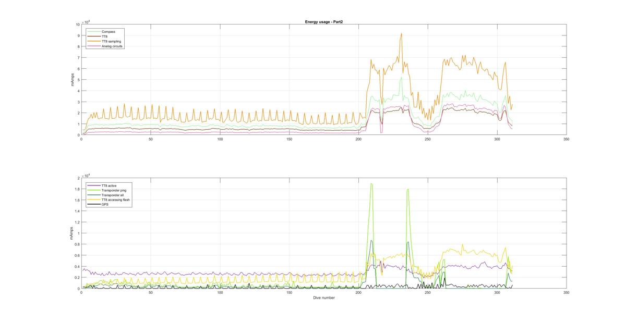
Task: Click x-axis tick '100' under the lower plot
Action: [x=220, y=293]
